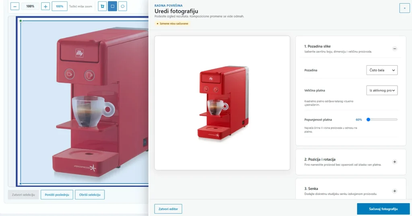Click the zoom out minus button
412x216 pixels.
coord(15,6)
